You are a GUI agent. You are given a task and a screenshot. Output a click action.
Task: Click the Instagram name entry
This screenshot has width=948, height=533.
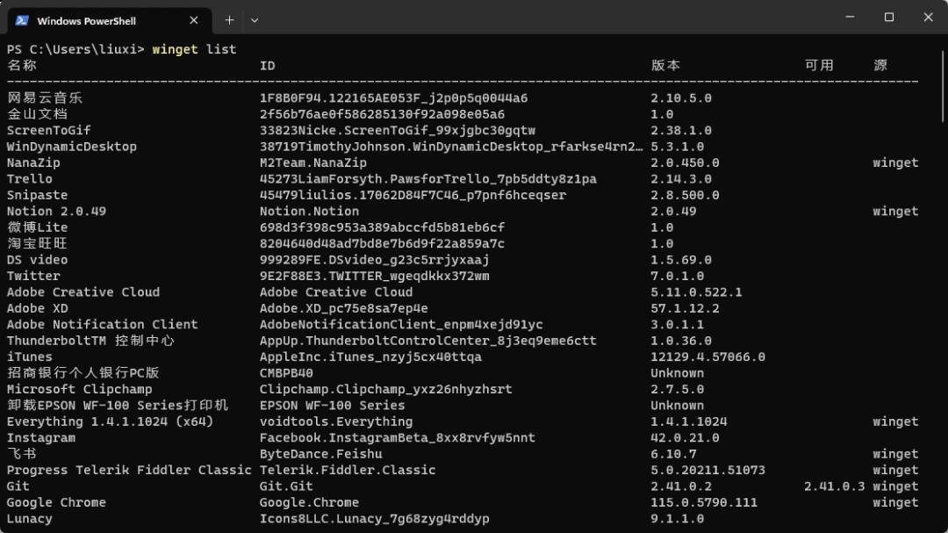(41, 437)
